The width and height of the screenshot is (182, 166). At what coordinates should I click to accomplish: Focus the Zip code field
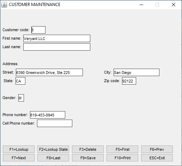click(129, 81)
